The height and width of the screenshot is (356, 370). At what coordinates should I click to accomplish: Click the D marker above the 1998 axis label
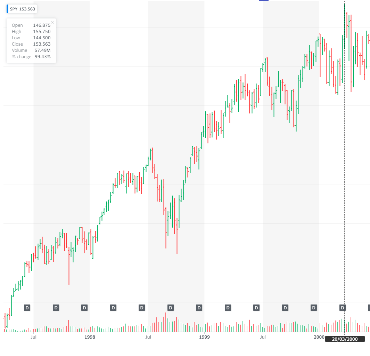coord(84,308)
